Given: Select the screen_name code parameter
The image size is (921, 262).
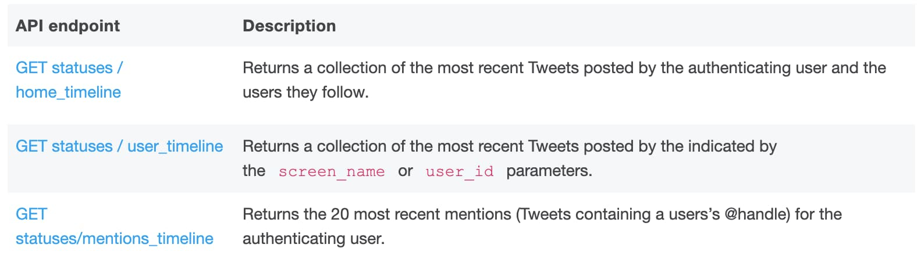Looking at the screenshot, I should coord(332,171).
